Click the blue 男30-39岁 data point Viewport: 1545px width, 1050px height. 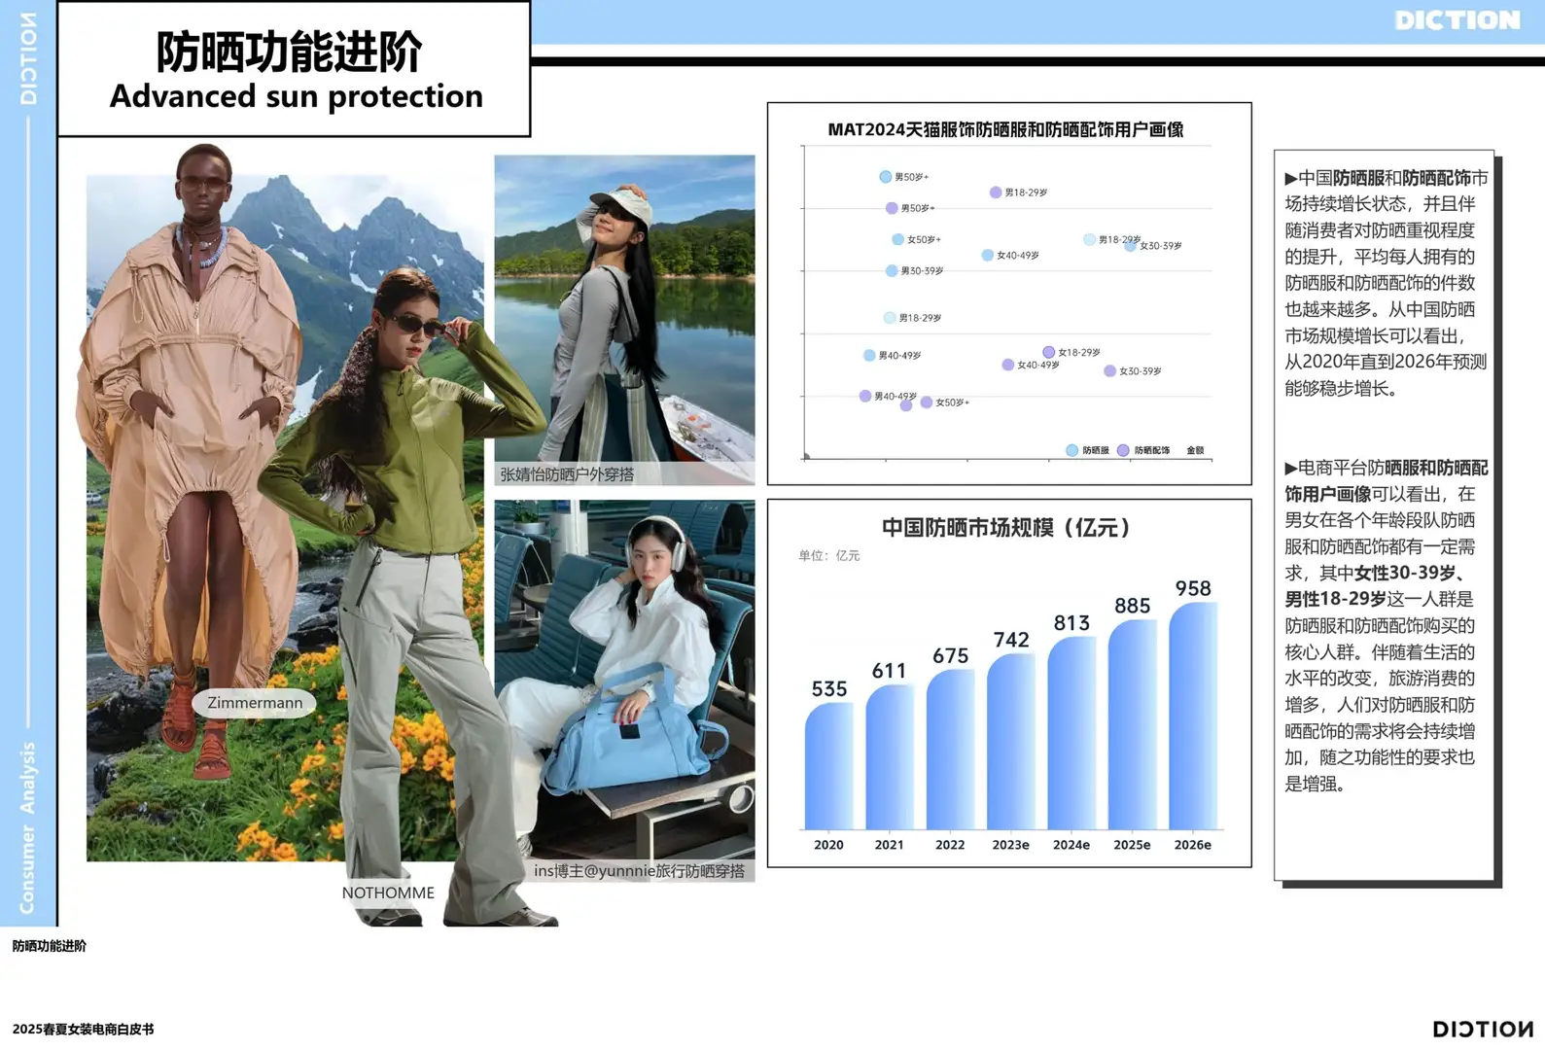click(x=892, y=271)
